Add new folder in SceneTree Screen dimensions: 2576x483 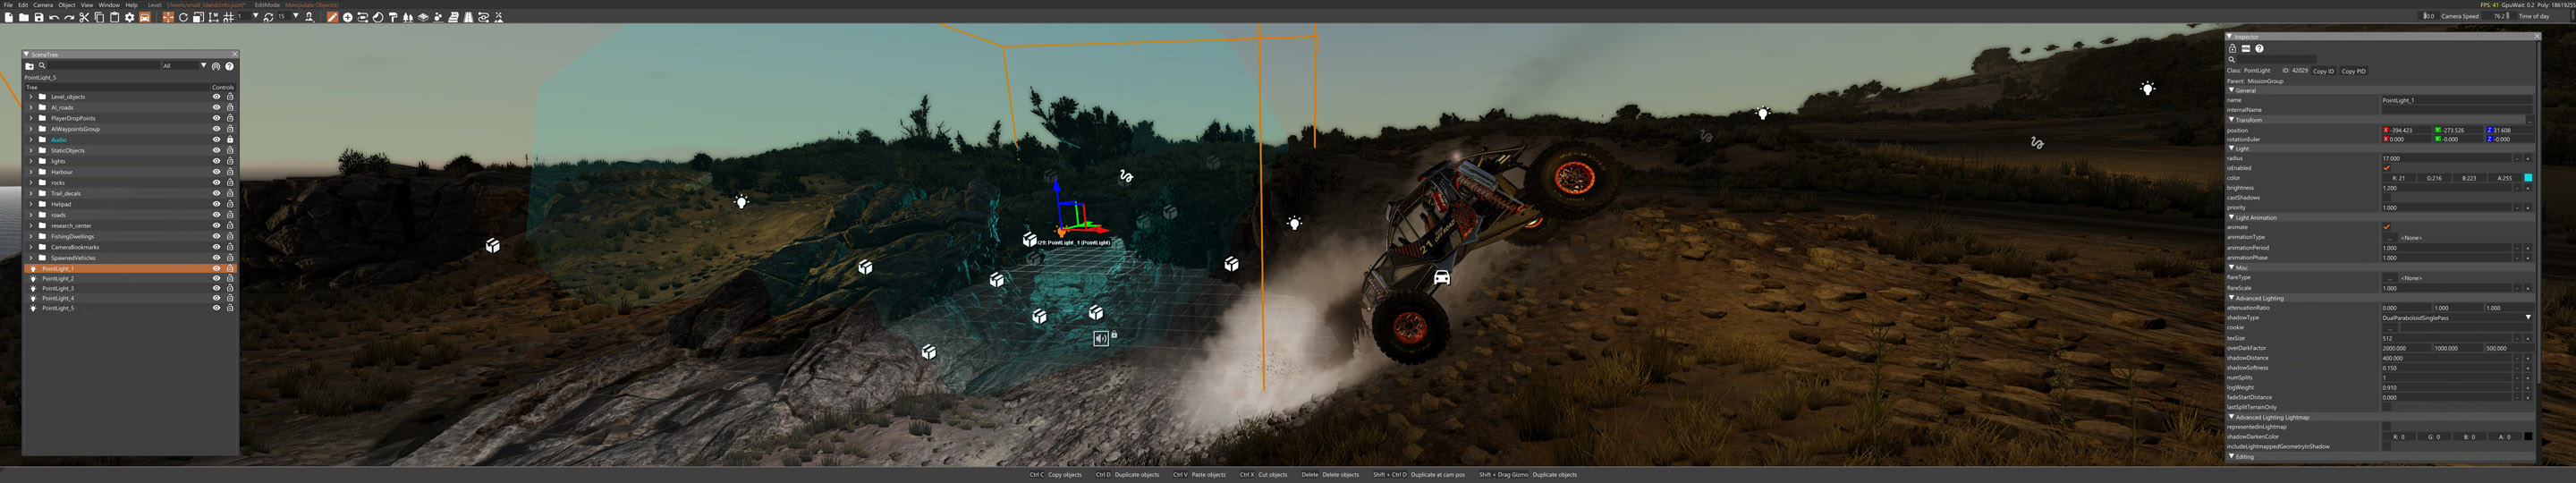30,67
